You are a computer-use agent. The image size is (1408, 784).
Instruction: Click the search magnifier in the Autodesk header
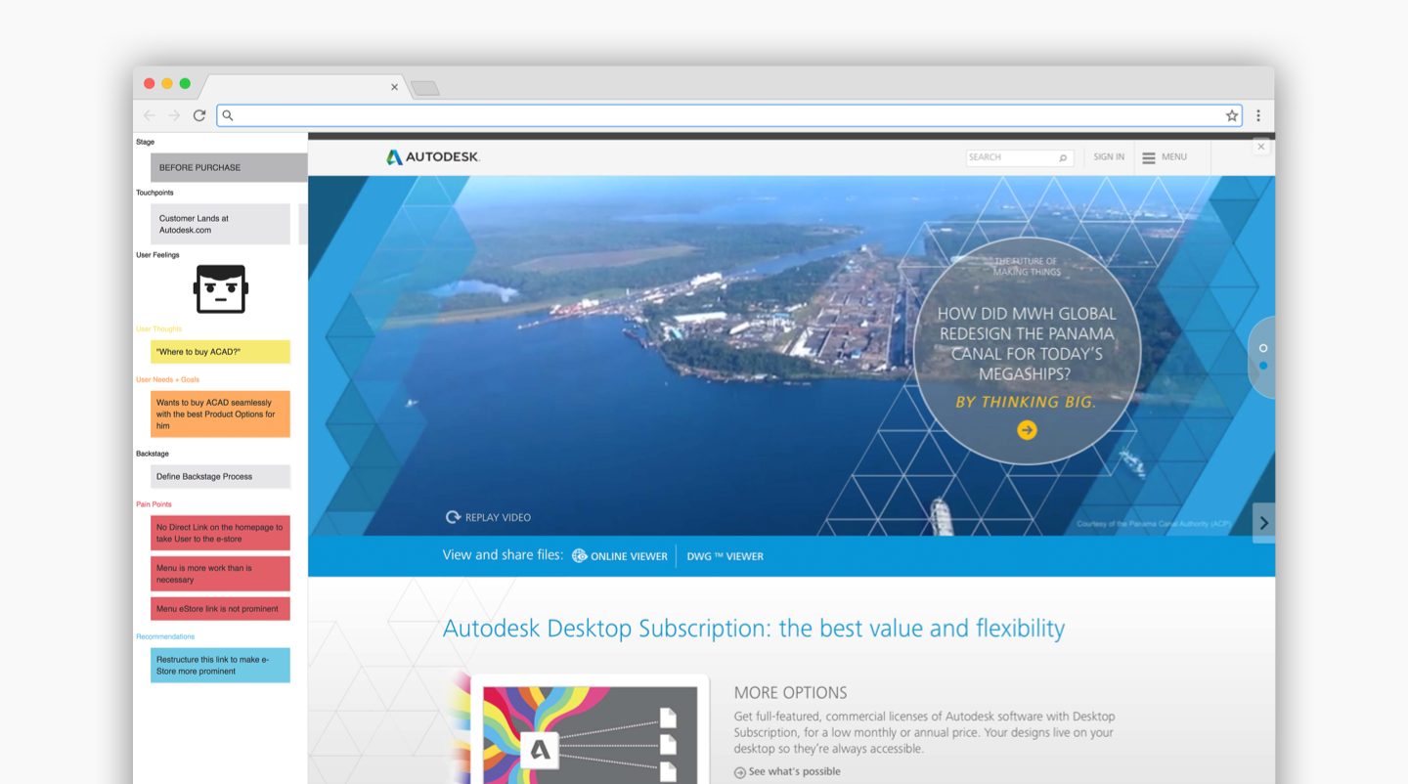coord(1063,157)
